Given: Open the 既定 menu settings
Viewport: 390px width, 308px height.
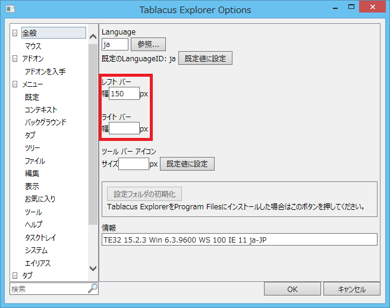Looking at the screenshot, I should coord(32,97).
